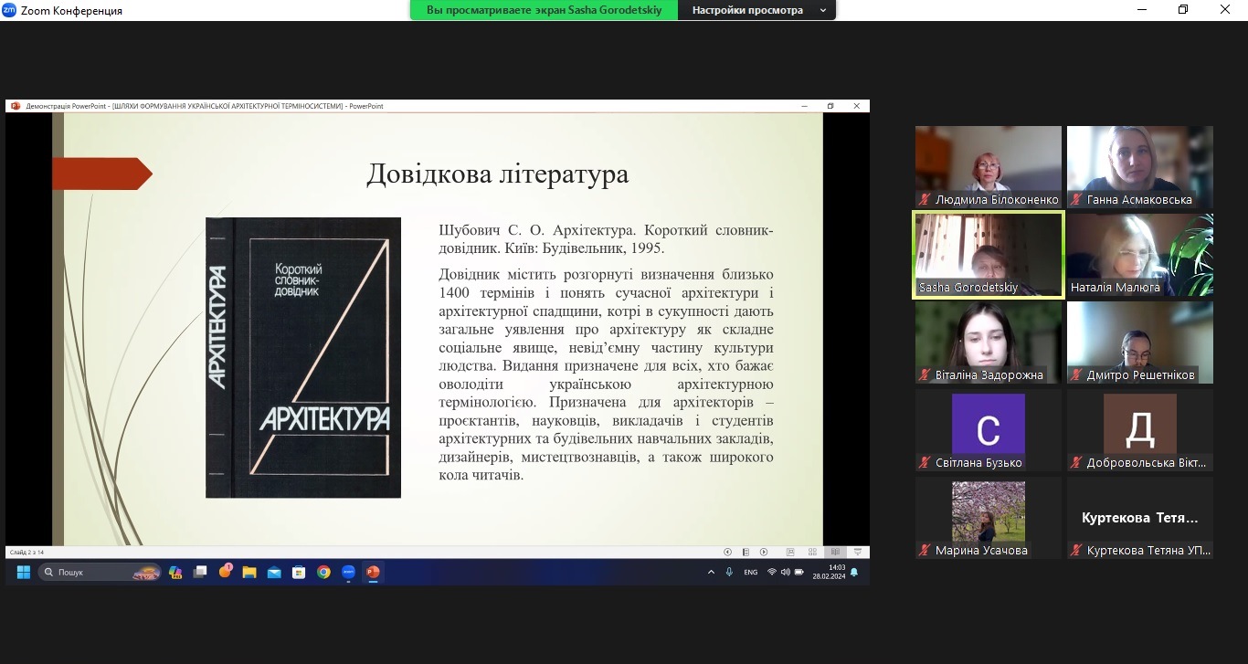
Task: Click muted mic icon beside Куртекова Тетяна УП
Action: tap(1076, 550)
